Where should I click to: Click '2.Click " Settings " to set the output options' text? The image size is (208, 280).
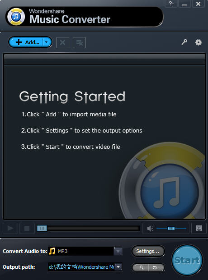(82, 131)
